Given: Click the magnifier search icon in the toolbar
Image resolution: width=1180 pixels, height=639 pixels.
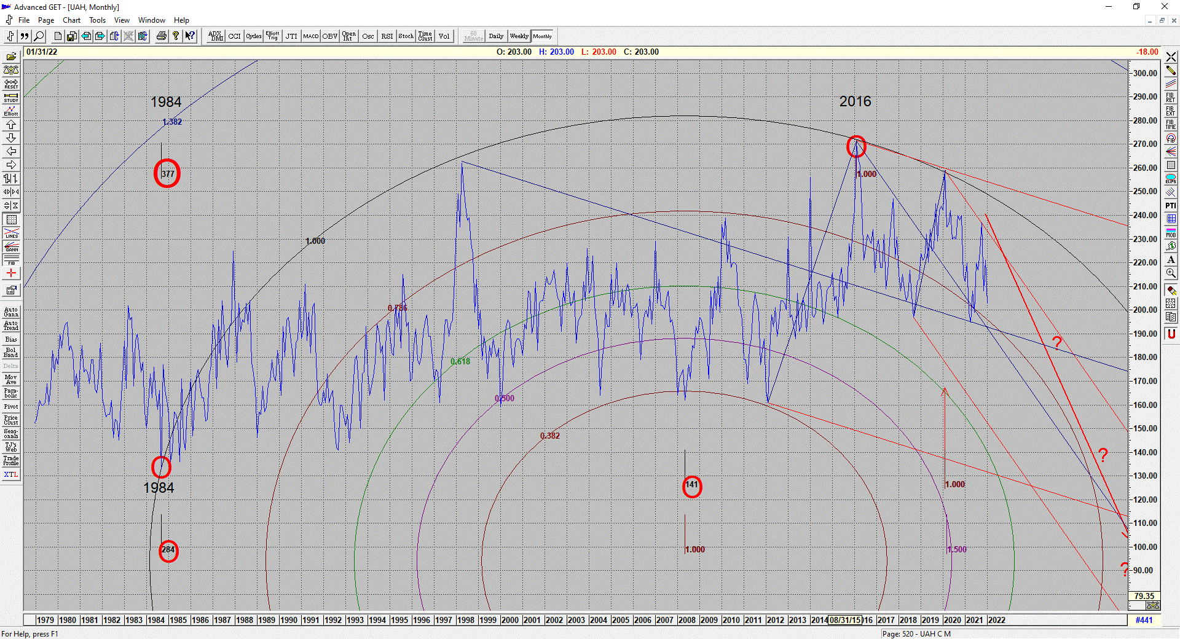Looking at the screenshot, I should (39, 36).
